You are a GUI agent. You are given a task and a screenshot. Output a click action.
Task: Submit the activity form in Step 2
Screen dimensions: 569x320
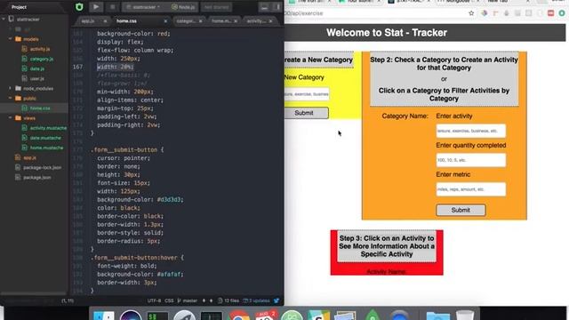click(x=461, y=210)
